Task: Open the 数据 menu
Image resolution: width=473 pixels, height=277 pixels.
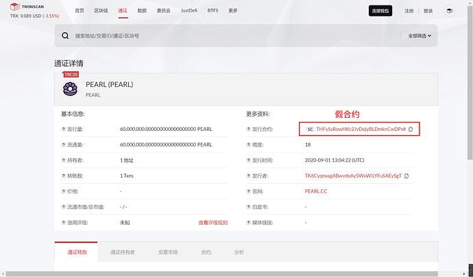Action: point(142,10)
